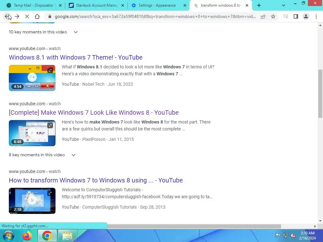Expand preview icon on the 6:48 thumbnail
The image size is (323, 242).
50,125
